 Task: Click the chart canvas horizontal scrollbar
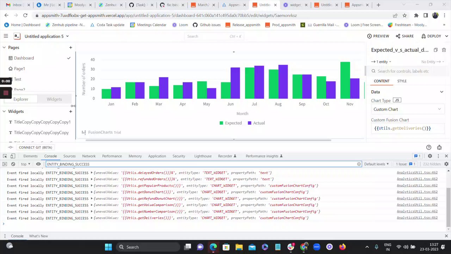(x=208, y=140)
